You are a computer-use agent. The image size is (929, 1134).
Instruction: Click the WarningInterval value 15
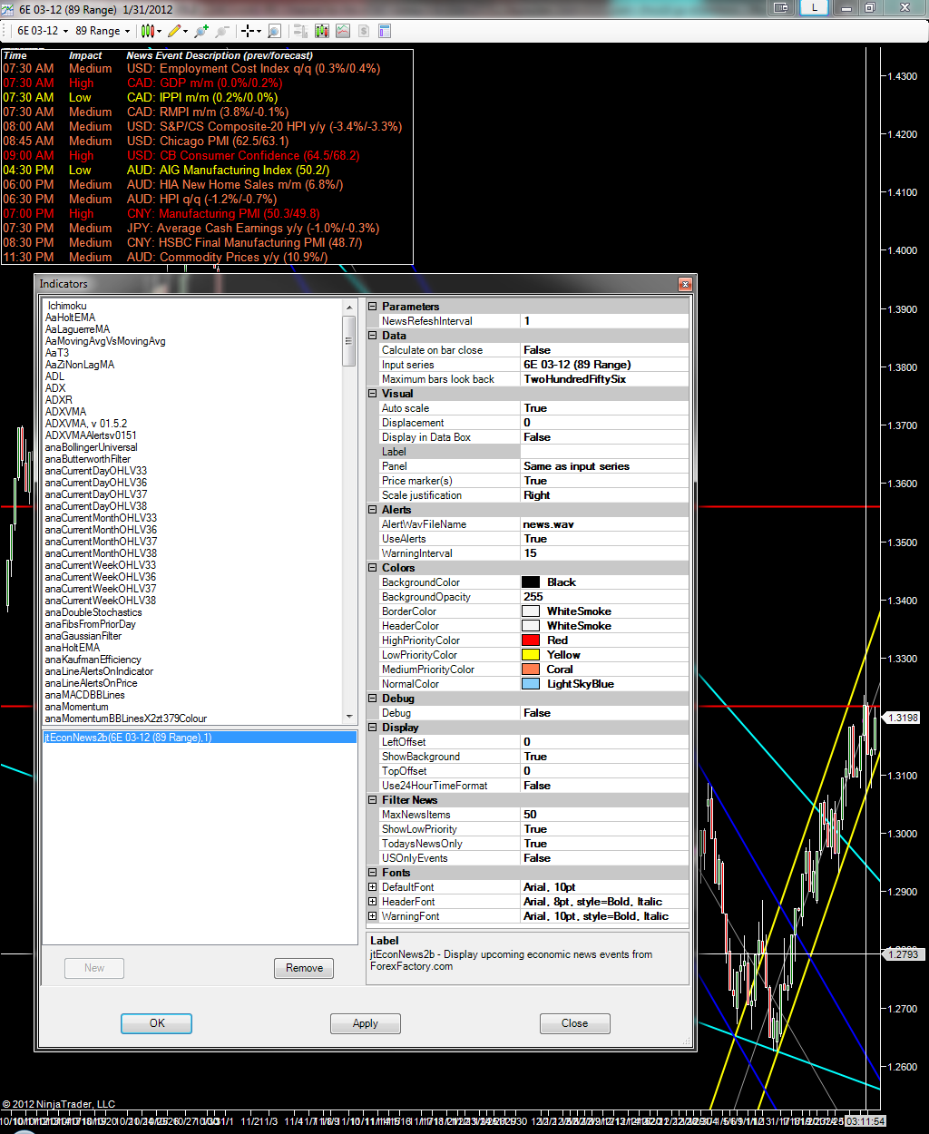604,553
